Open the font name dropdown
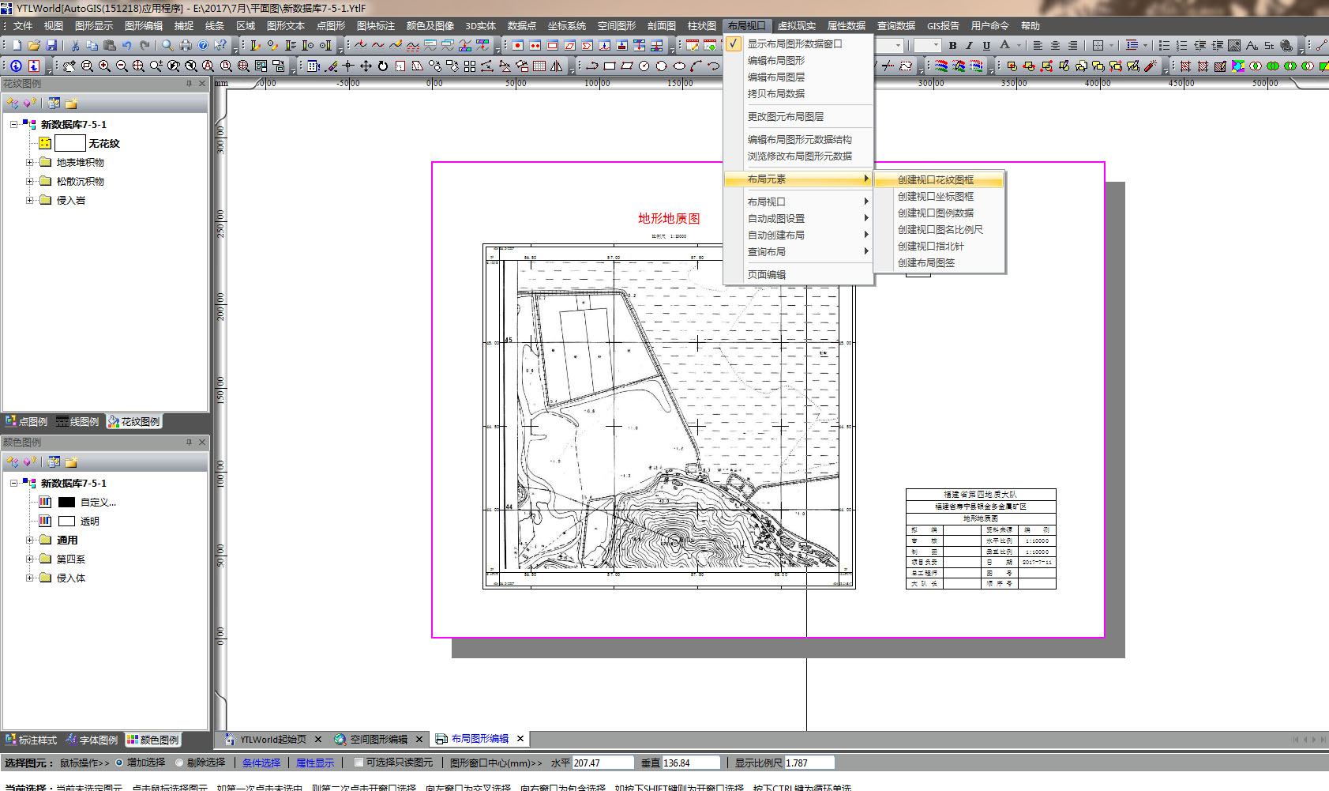Screen dimensions: 1329x791 [898, 46]
